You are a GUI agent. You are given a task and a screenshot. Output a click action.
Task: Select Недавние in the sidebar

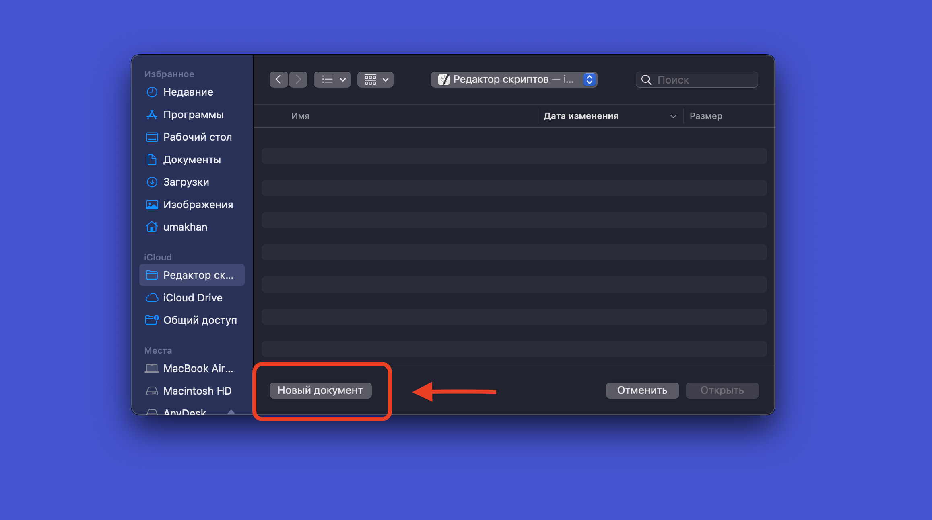click(188, 92)
